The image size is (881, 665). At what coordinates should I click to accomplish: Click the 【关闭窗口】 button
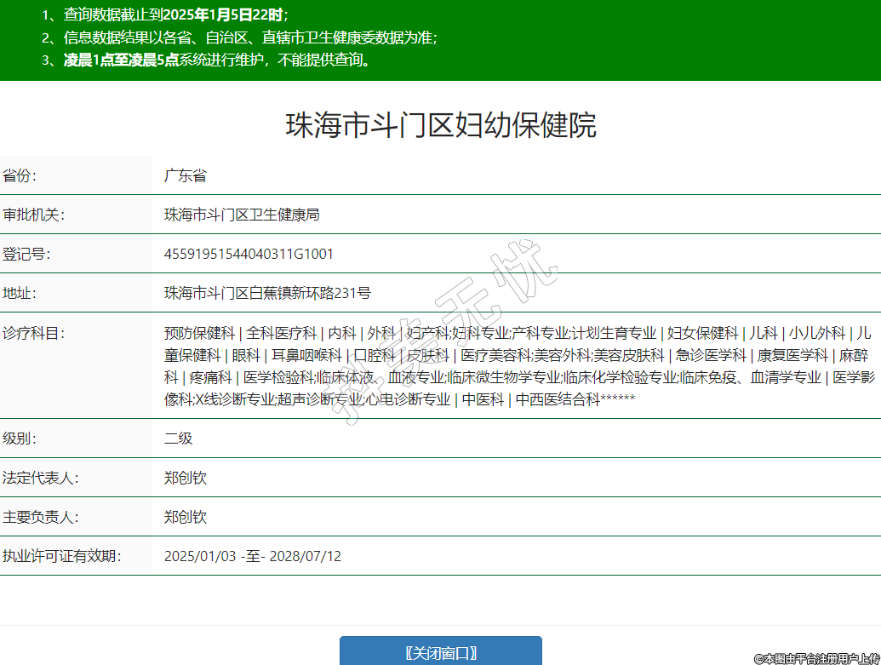(440, 652)
